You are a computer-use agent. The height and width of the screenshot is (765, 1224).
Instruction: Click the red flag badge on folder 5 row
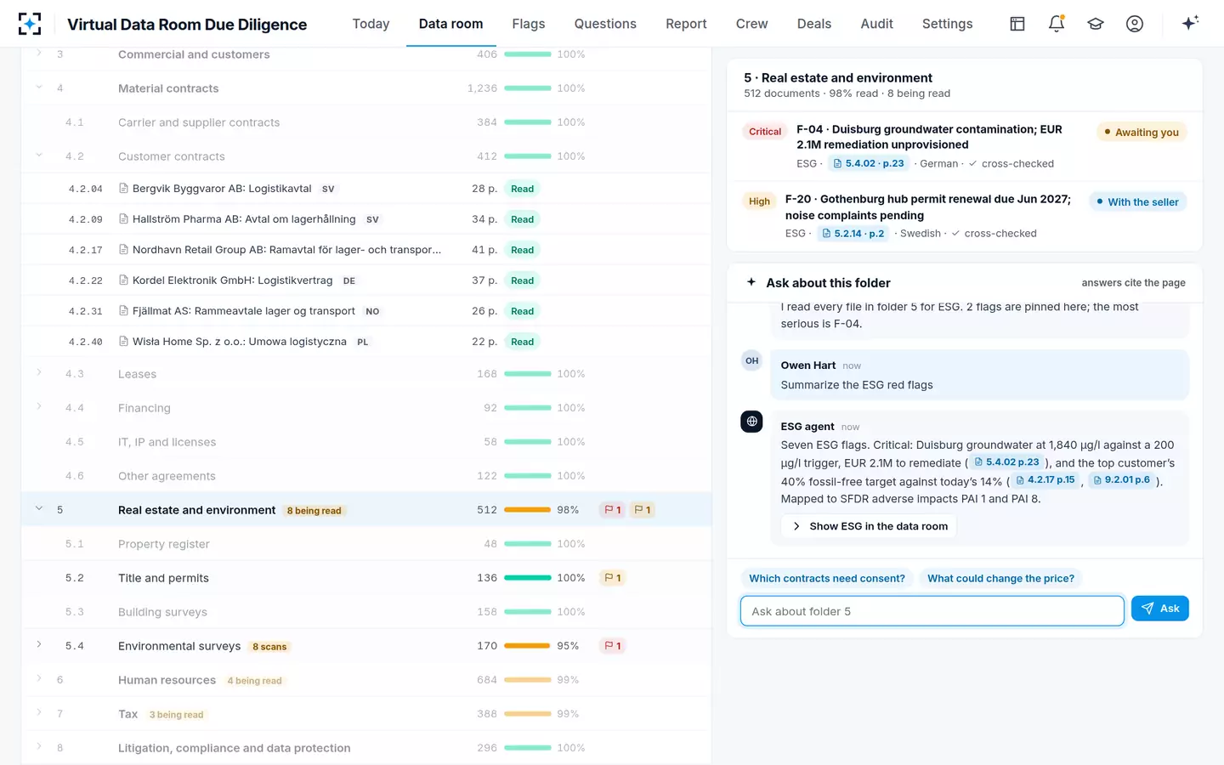(612, 510)
